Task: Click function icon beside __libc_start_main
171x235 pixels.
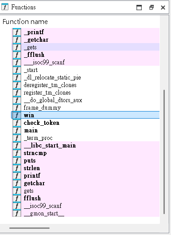Action: click(17, 145)
